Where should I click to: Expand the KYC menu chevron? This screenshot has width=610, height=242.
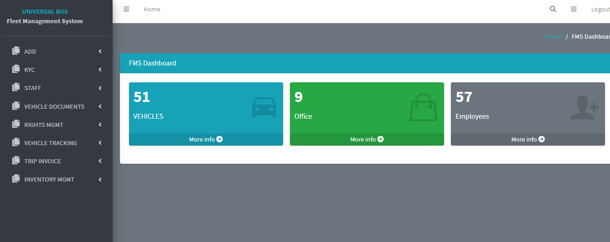coord(100,70)
